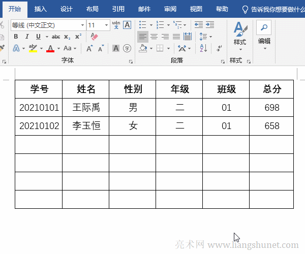Viewport: 305px width, 254px height.
Task: Click the enclosed character (字) icon
Action: 127,48
